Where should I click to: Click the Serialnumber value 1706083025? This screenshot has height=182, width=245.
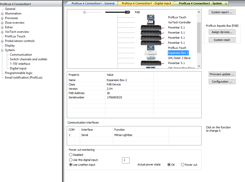[x=114, y=97]
